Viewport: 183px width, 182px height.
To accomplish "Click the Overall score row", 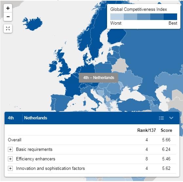I will pos(92,140).
